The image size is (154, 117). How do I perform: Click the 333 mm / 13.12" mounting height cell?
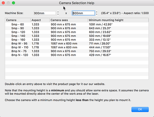point(100,40)
